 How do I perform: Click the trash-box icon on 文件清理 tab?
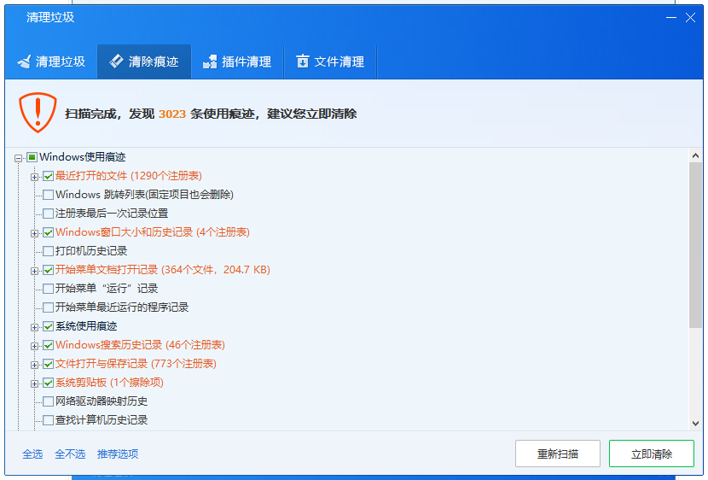pyautogui.click(x=303, y=61)
